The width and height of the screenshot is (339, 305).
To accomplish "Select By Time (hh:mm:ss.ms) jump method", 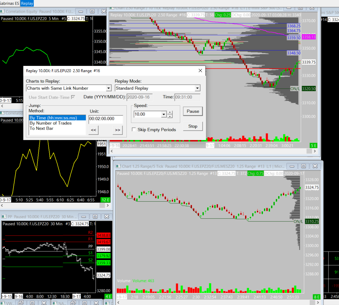I will (57, 118).
